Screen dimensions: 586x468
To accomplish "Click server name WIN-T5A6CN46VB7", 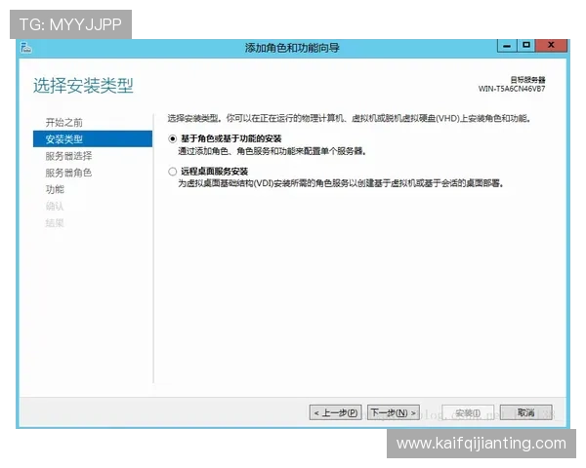I will tap(512, 89).
